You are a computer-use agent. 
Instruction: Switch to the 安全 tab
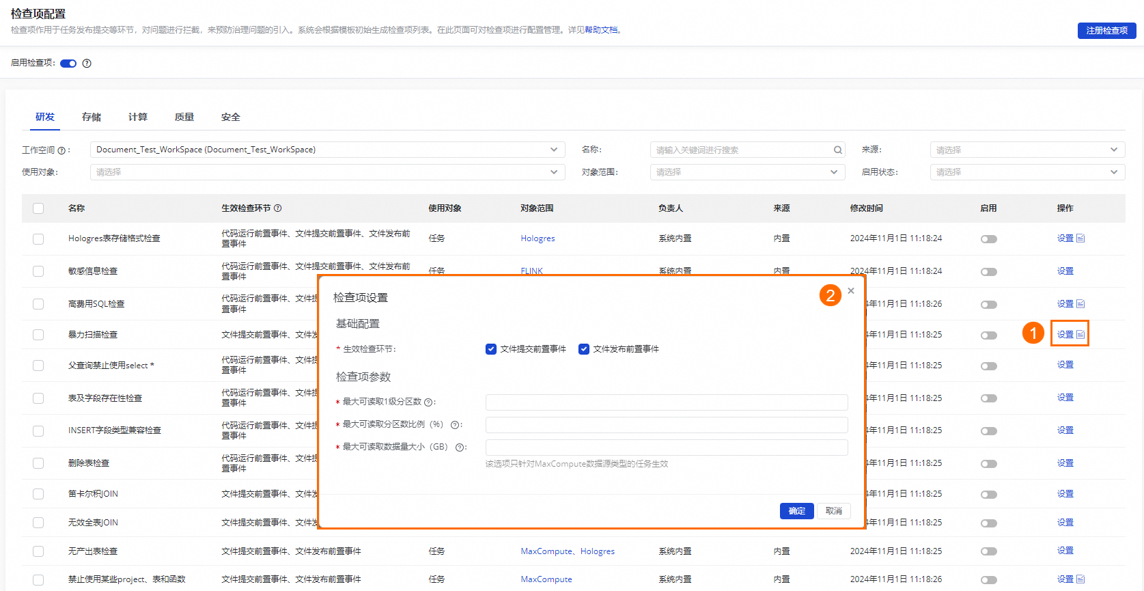click(231, 117)
